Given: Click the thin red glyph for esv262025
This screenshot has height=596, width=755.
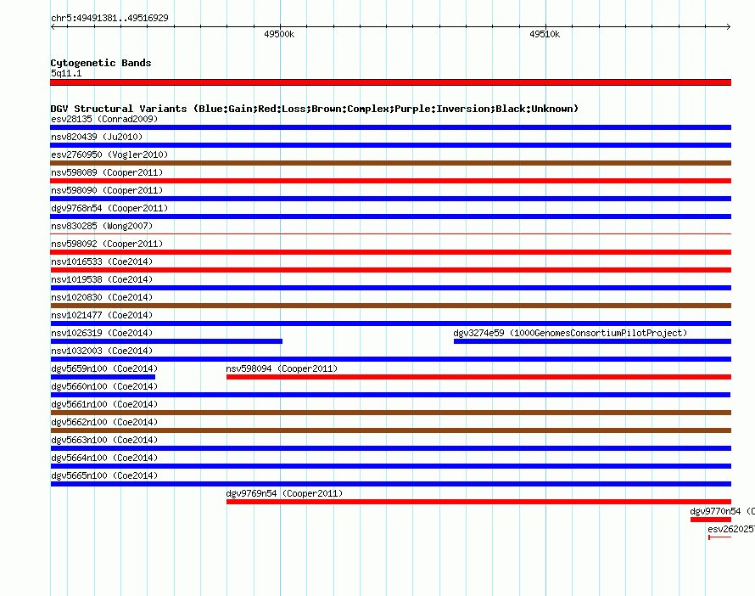Looking at the screenshot, I should pyautogui.click(x=720, y=537).
